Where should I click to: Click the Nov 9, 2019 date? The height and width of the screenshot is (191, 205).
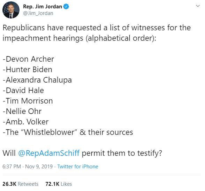[39, 167]
